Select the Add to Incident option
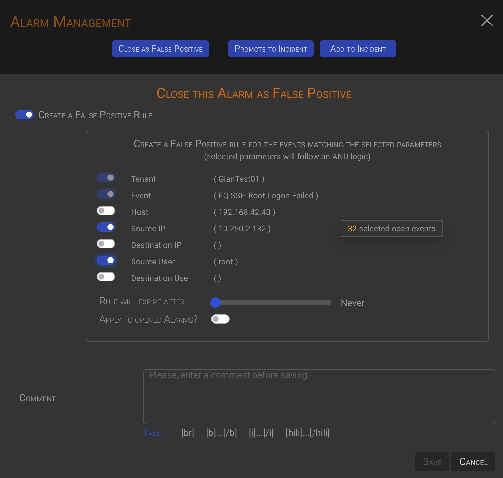 (358, 49)
